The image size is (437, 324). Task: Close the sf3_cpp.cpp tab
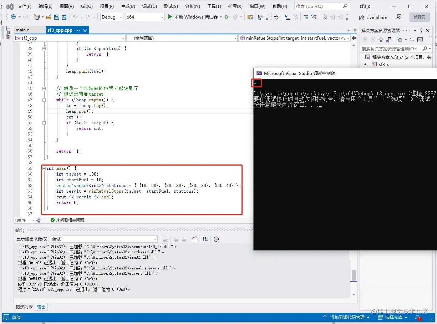pyautogui.click(x=85, y=30)
